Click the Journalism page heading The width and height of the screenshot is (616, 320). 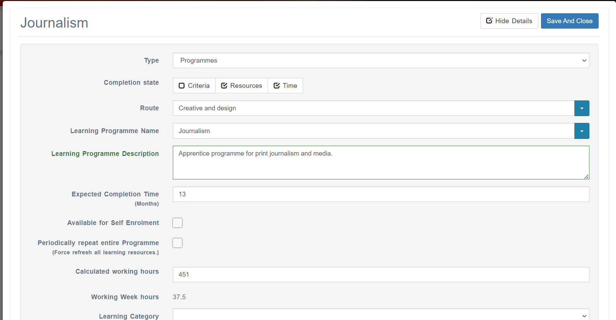(x=54, y=23)
